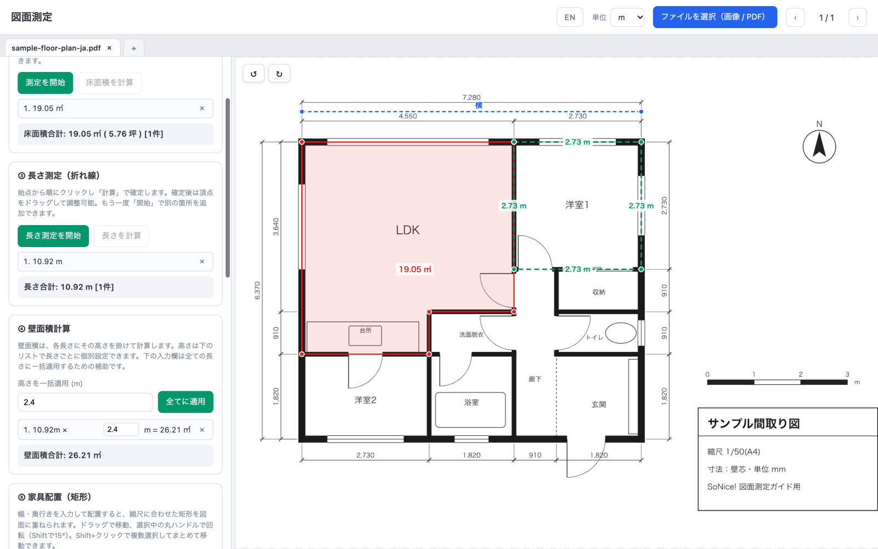Click the 1. 10.92 m list entry
The width and height of the screenshot is (878, 549).
(115, 262)
